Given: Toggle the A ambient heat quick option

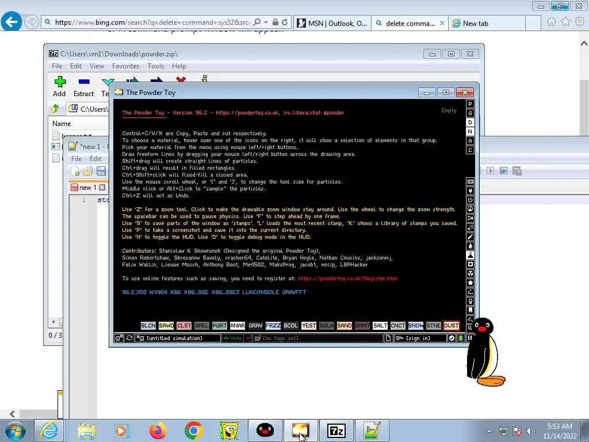Looking at the screenshot, I should tap(470, 141).
